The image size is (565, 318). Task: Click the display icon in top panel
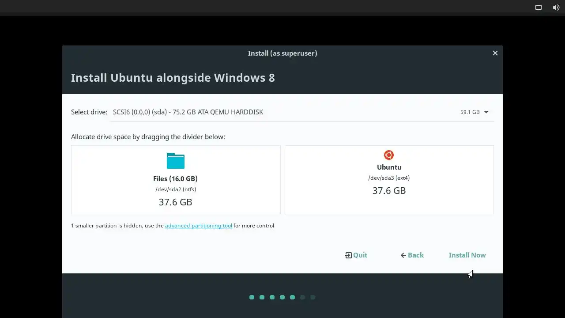(x=539, y=8)
